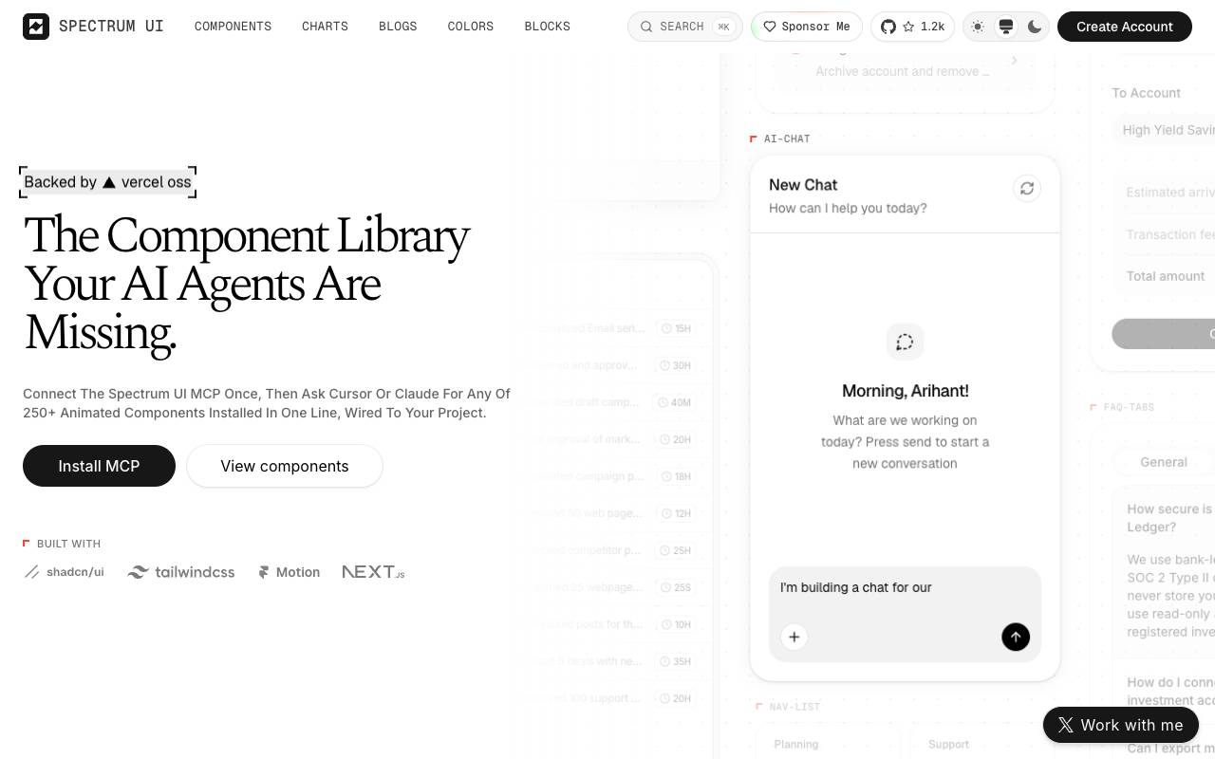The width and height of the screenshot is (1215, 759).
Task: Click the Search field
Action: [685, 27]
